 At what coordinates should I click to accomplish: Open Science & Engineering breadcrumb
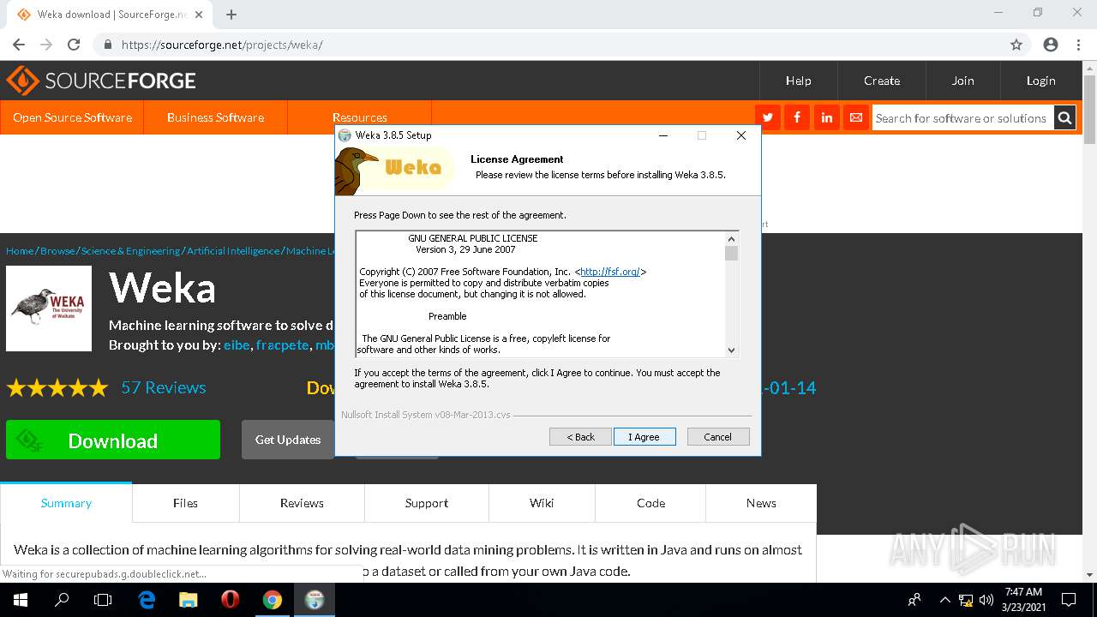click(130, 251)
